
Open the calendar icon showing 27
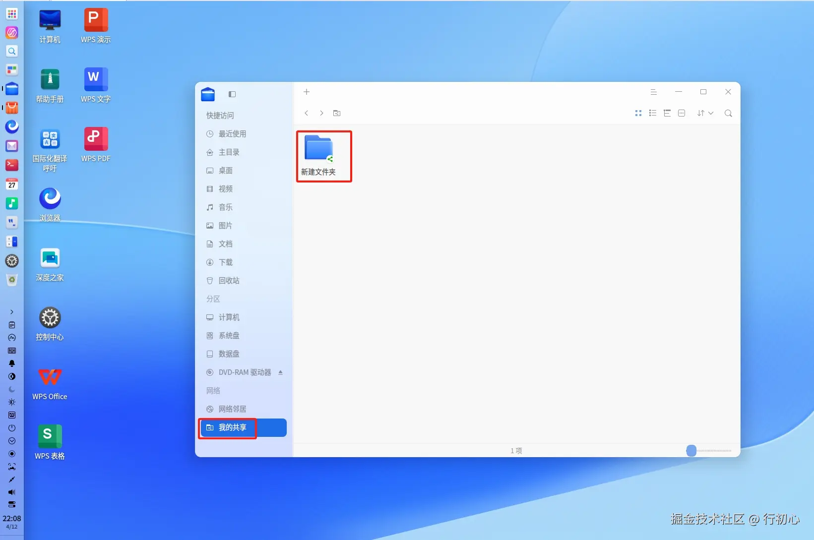[12, 184]
